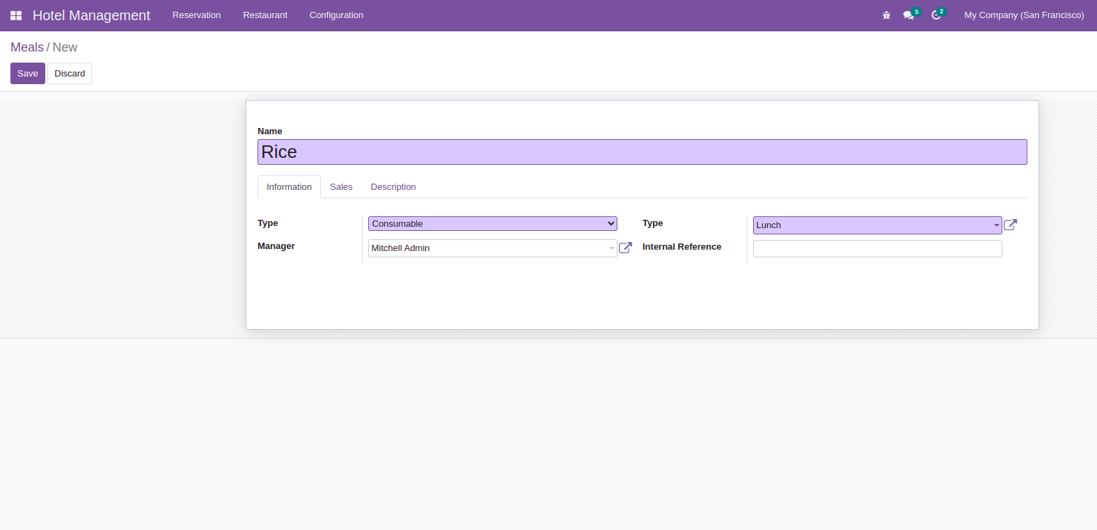Switch to the Information tab

(x=289, y=187)
